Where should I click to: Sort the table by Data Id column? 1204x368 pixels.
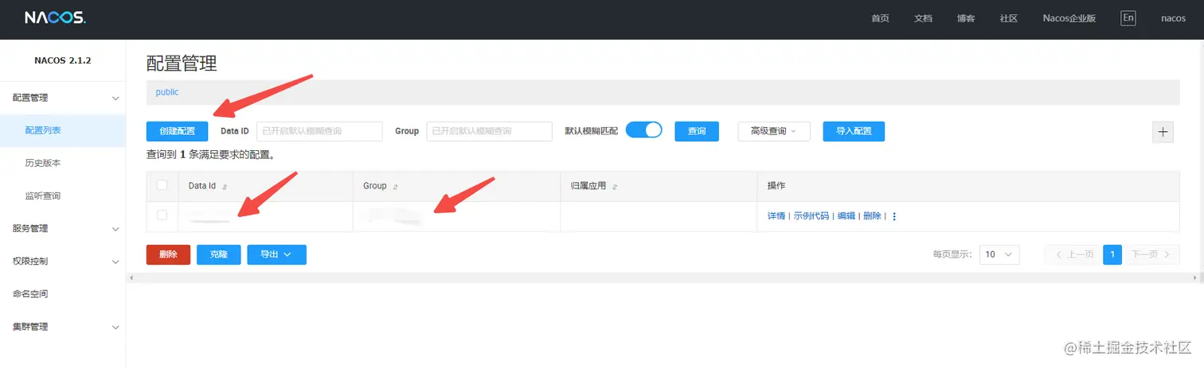coord(225,187)
